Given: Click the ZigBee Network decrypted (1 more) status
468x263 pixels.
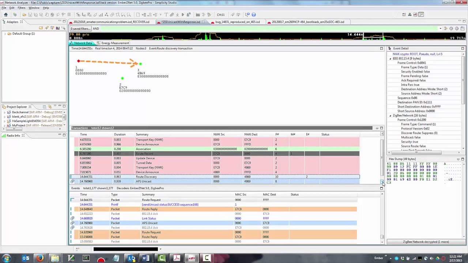Looking at the screenshot, I should pyautogui.click(x=426, y=242).
